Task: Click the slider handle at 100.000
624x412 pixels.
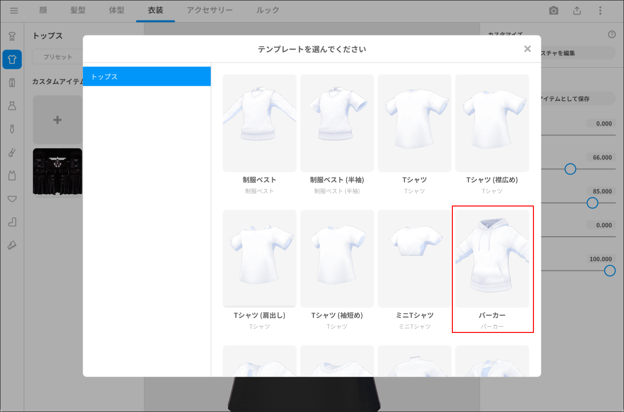Action: pos(610,270)
